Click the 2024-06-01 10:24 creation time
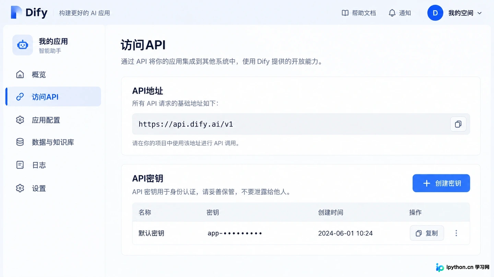Viewport: 494px width, 277px height. tap(345, 233)
